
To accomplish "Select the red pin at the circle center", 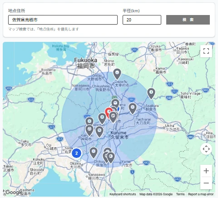I will (x=109, y=113).
